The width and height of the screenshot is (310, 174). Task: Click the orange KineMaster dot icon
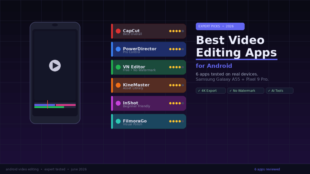118,85
